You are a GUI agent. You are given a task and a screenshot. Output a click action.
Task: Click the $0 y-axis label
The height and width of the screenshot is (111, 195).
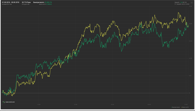point(190,93)
